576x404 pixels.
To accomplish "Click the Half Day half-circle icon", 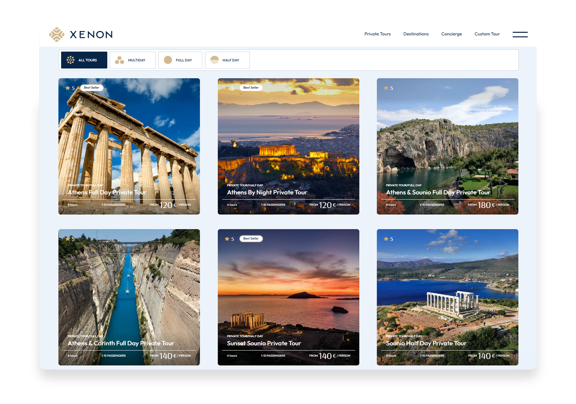I will [214, 60].
